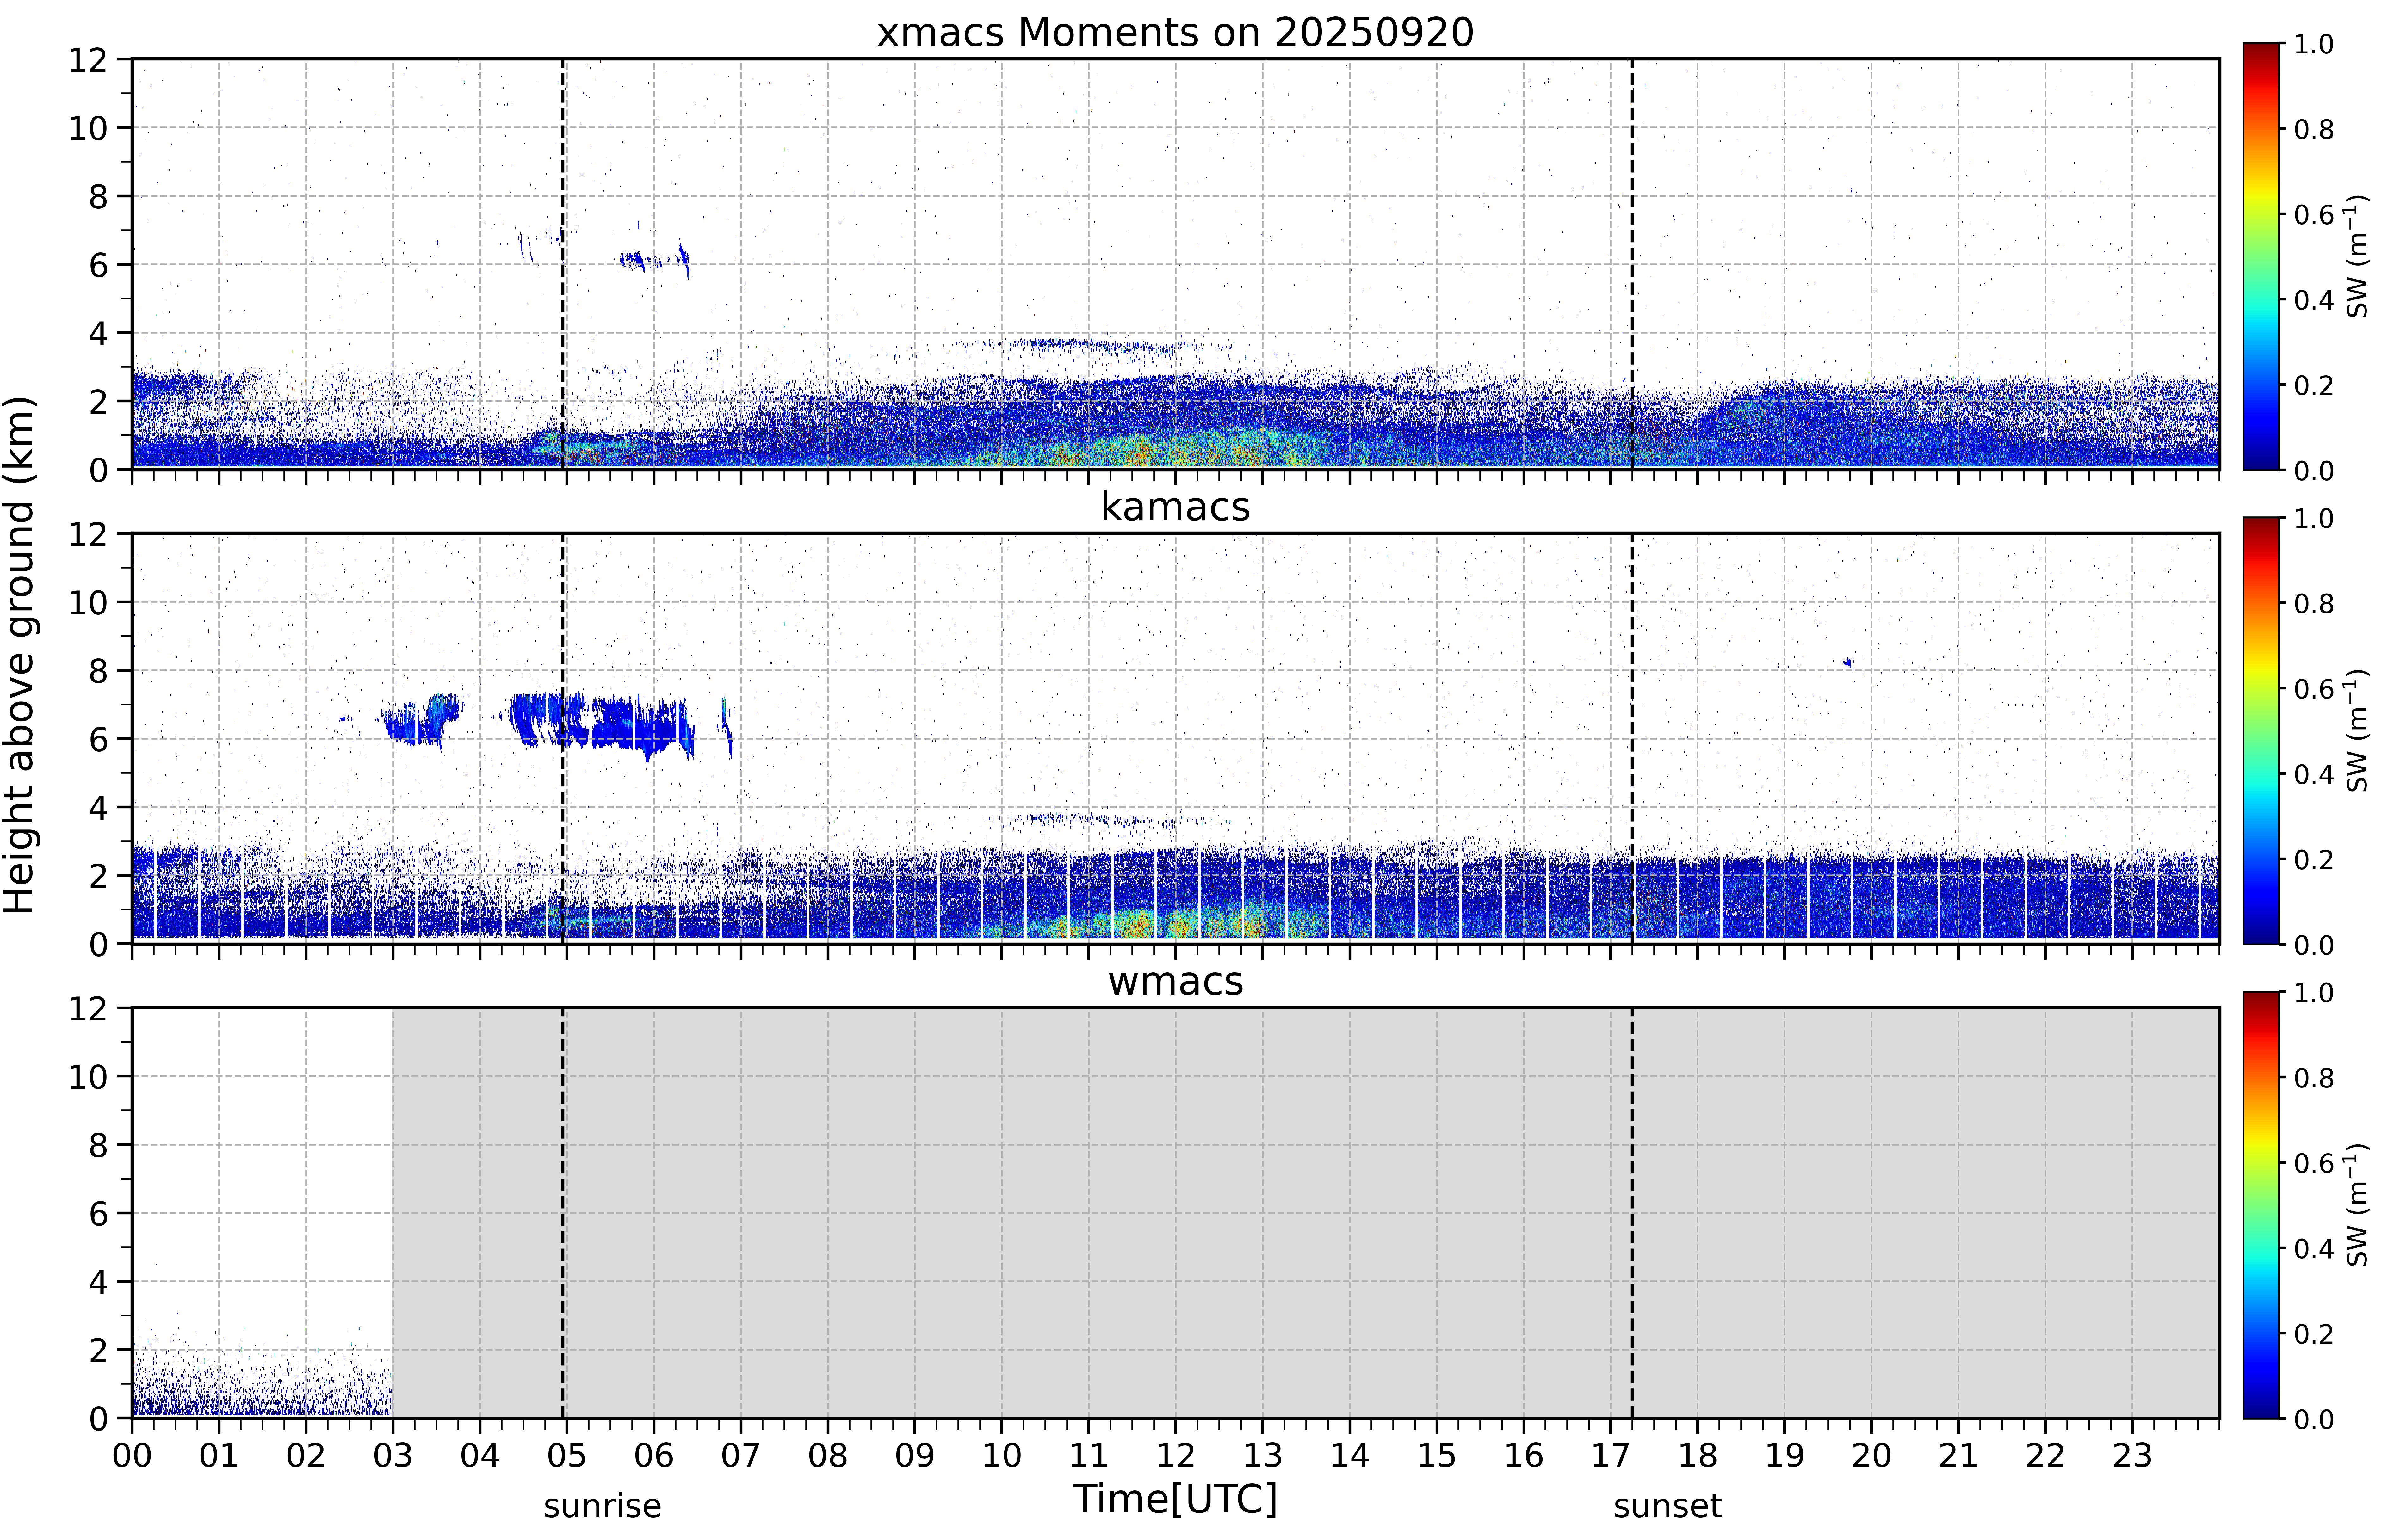Click the 'SW (m⁻¹)' label of wmacs colorbar
The height and width of the screenshot is (1540, 2388).
tap(2358, 1205)
